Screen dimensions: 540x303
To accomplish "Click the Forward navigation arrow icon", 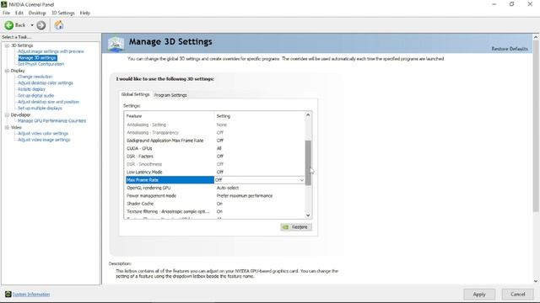I will pyautogui.click(x=41, y=25).
